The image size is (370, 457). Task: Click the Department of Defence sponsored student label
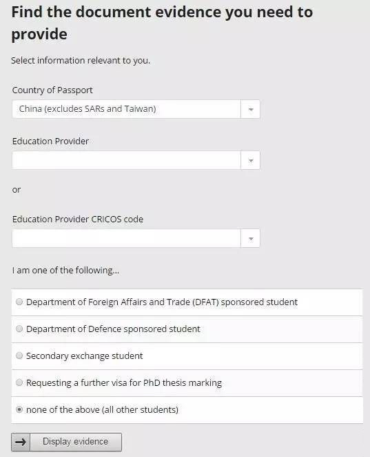(x=113, y=329)
